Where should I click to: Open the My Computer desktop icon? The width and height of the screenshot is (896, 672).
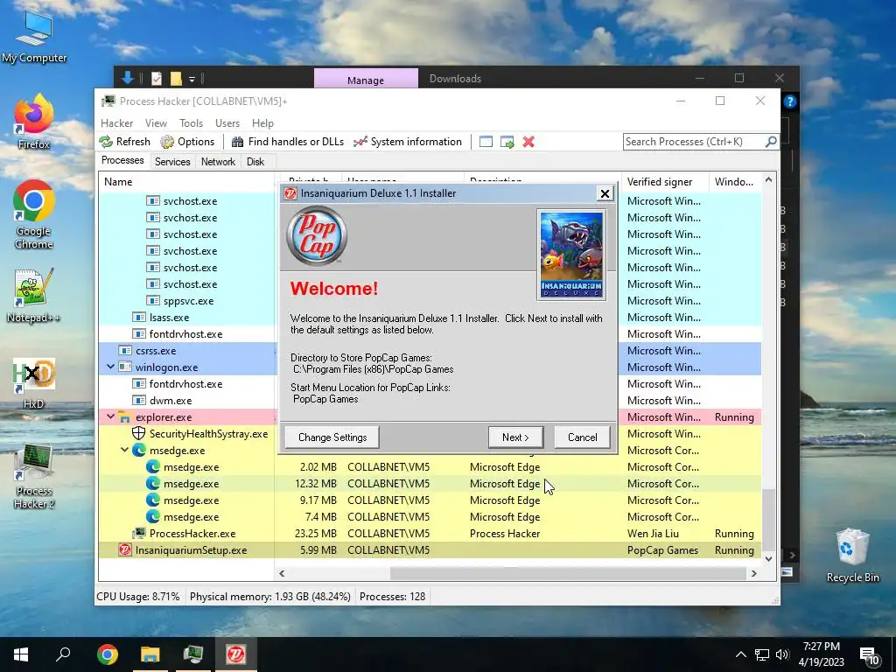click(x=34, y=38)
